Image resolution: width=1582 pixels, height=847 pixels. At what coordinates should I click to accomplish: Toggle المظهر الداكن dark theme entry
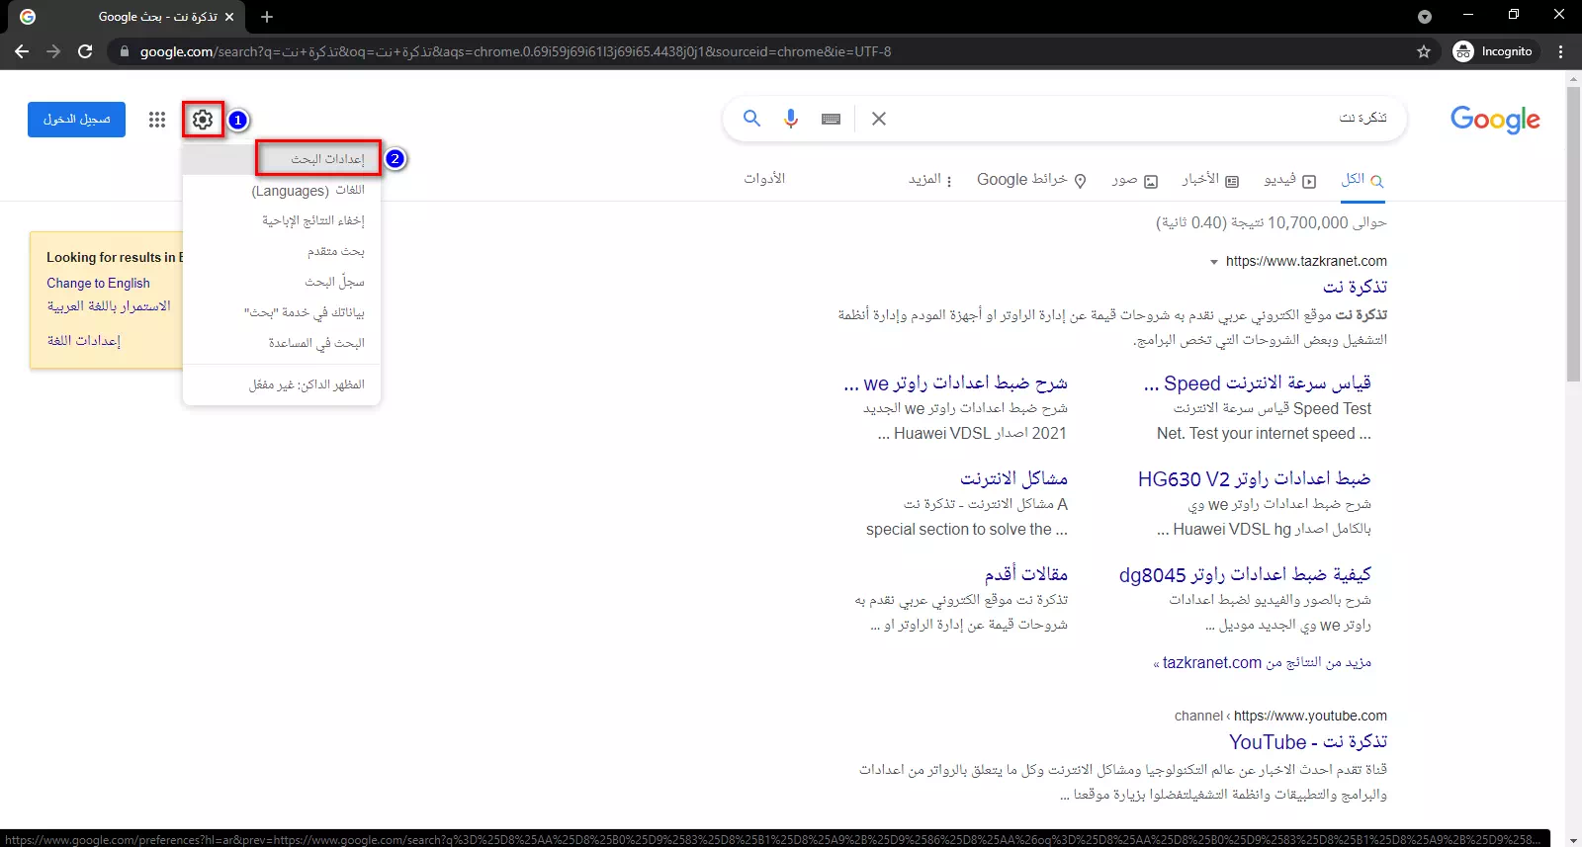[x=282, y=384]
